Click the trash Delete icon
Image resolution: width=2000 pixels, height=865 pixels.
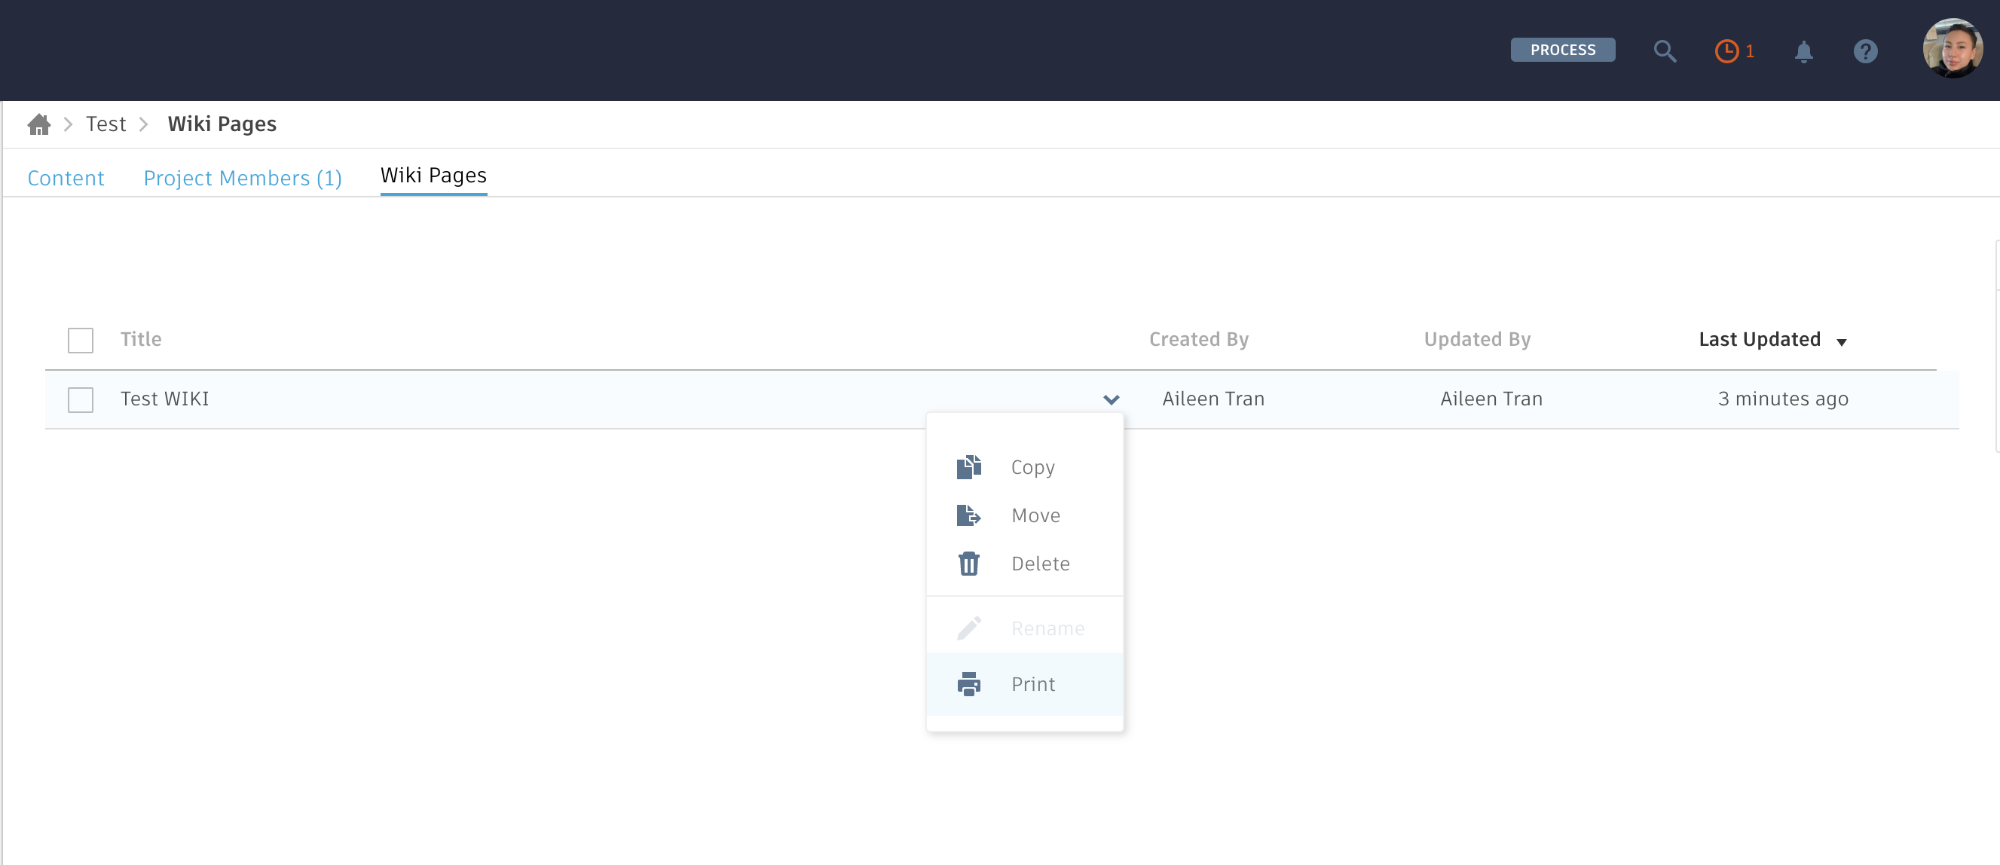pos(968,563)
